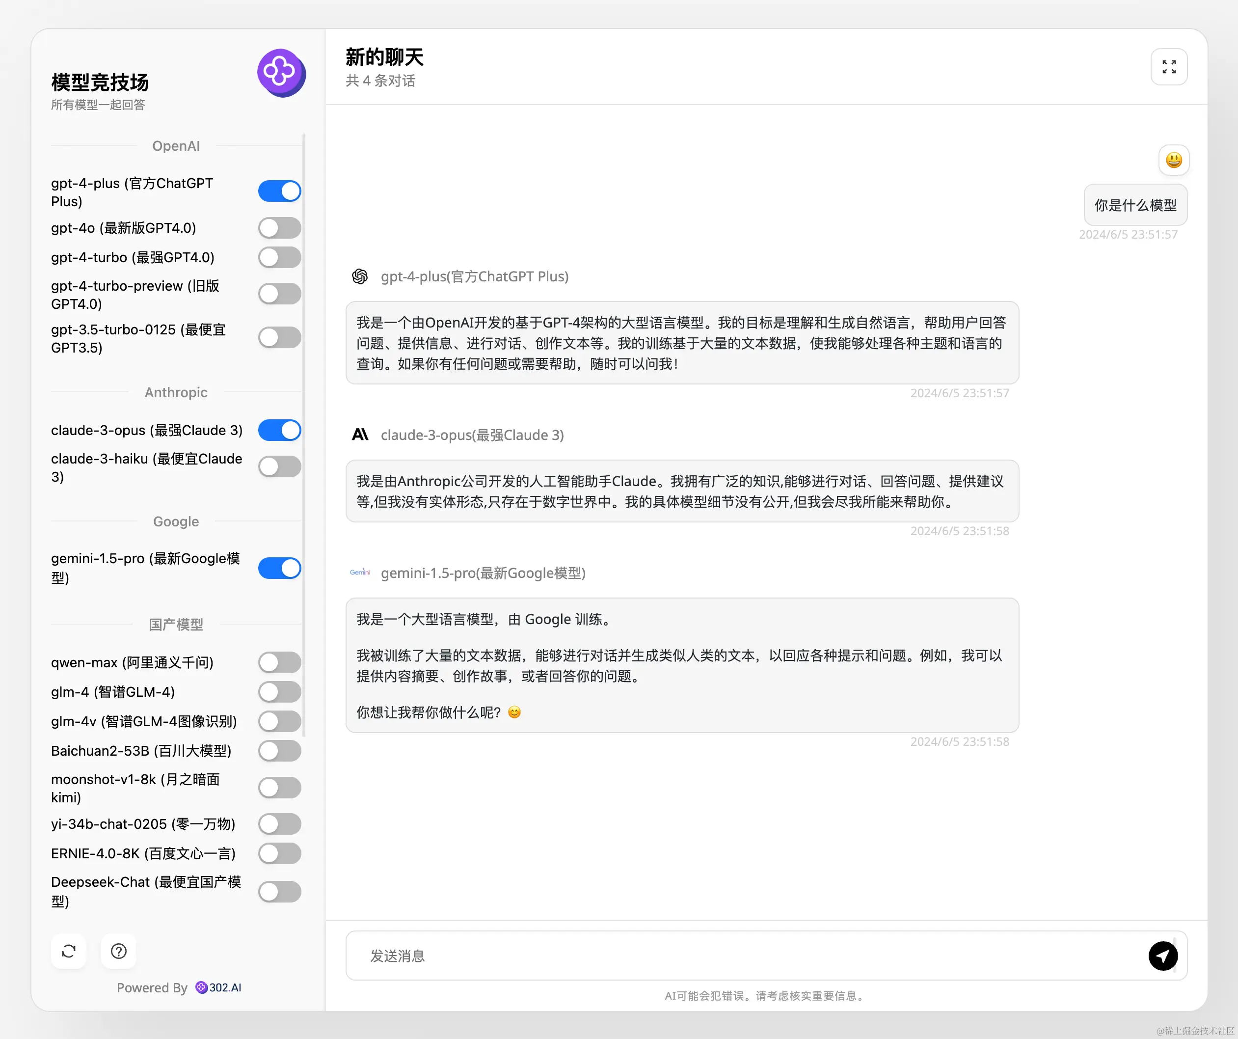Click the model list scrollbar
This screenshot has width=1238, height=1039.
click(x=303, y=435)
